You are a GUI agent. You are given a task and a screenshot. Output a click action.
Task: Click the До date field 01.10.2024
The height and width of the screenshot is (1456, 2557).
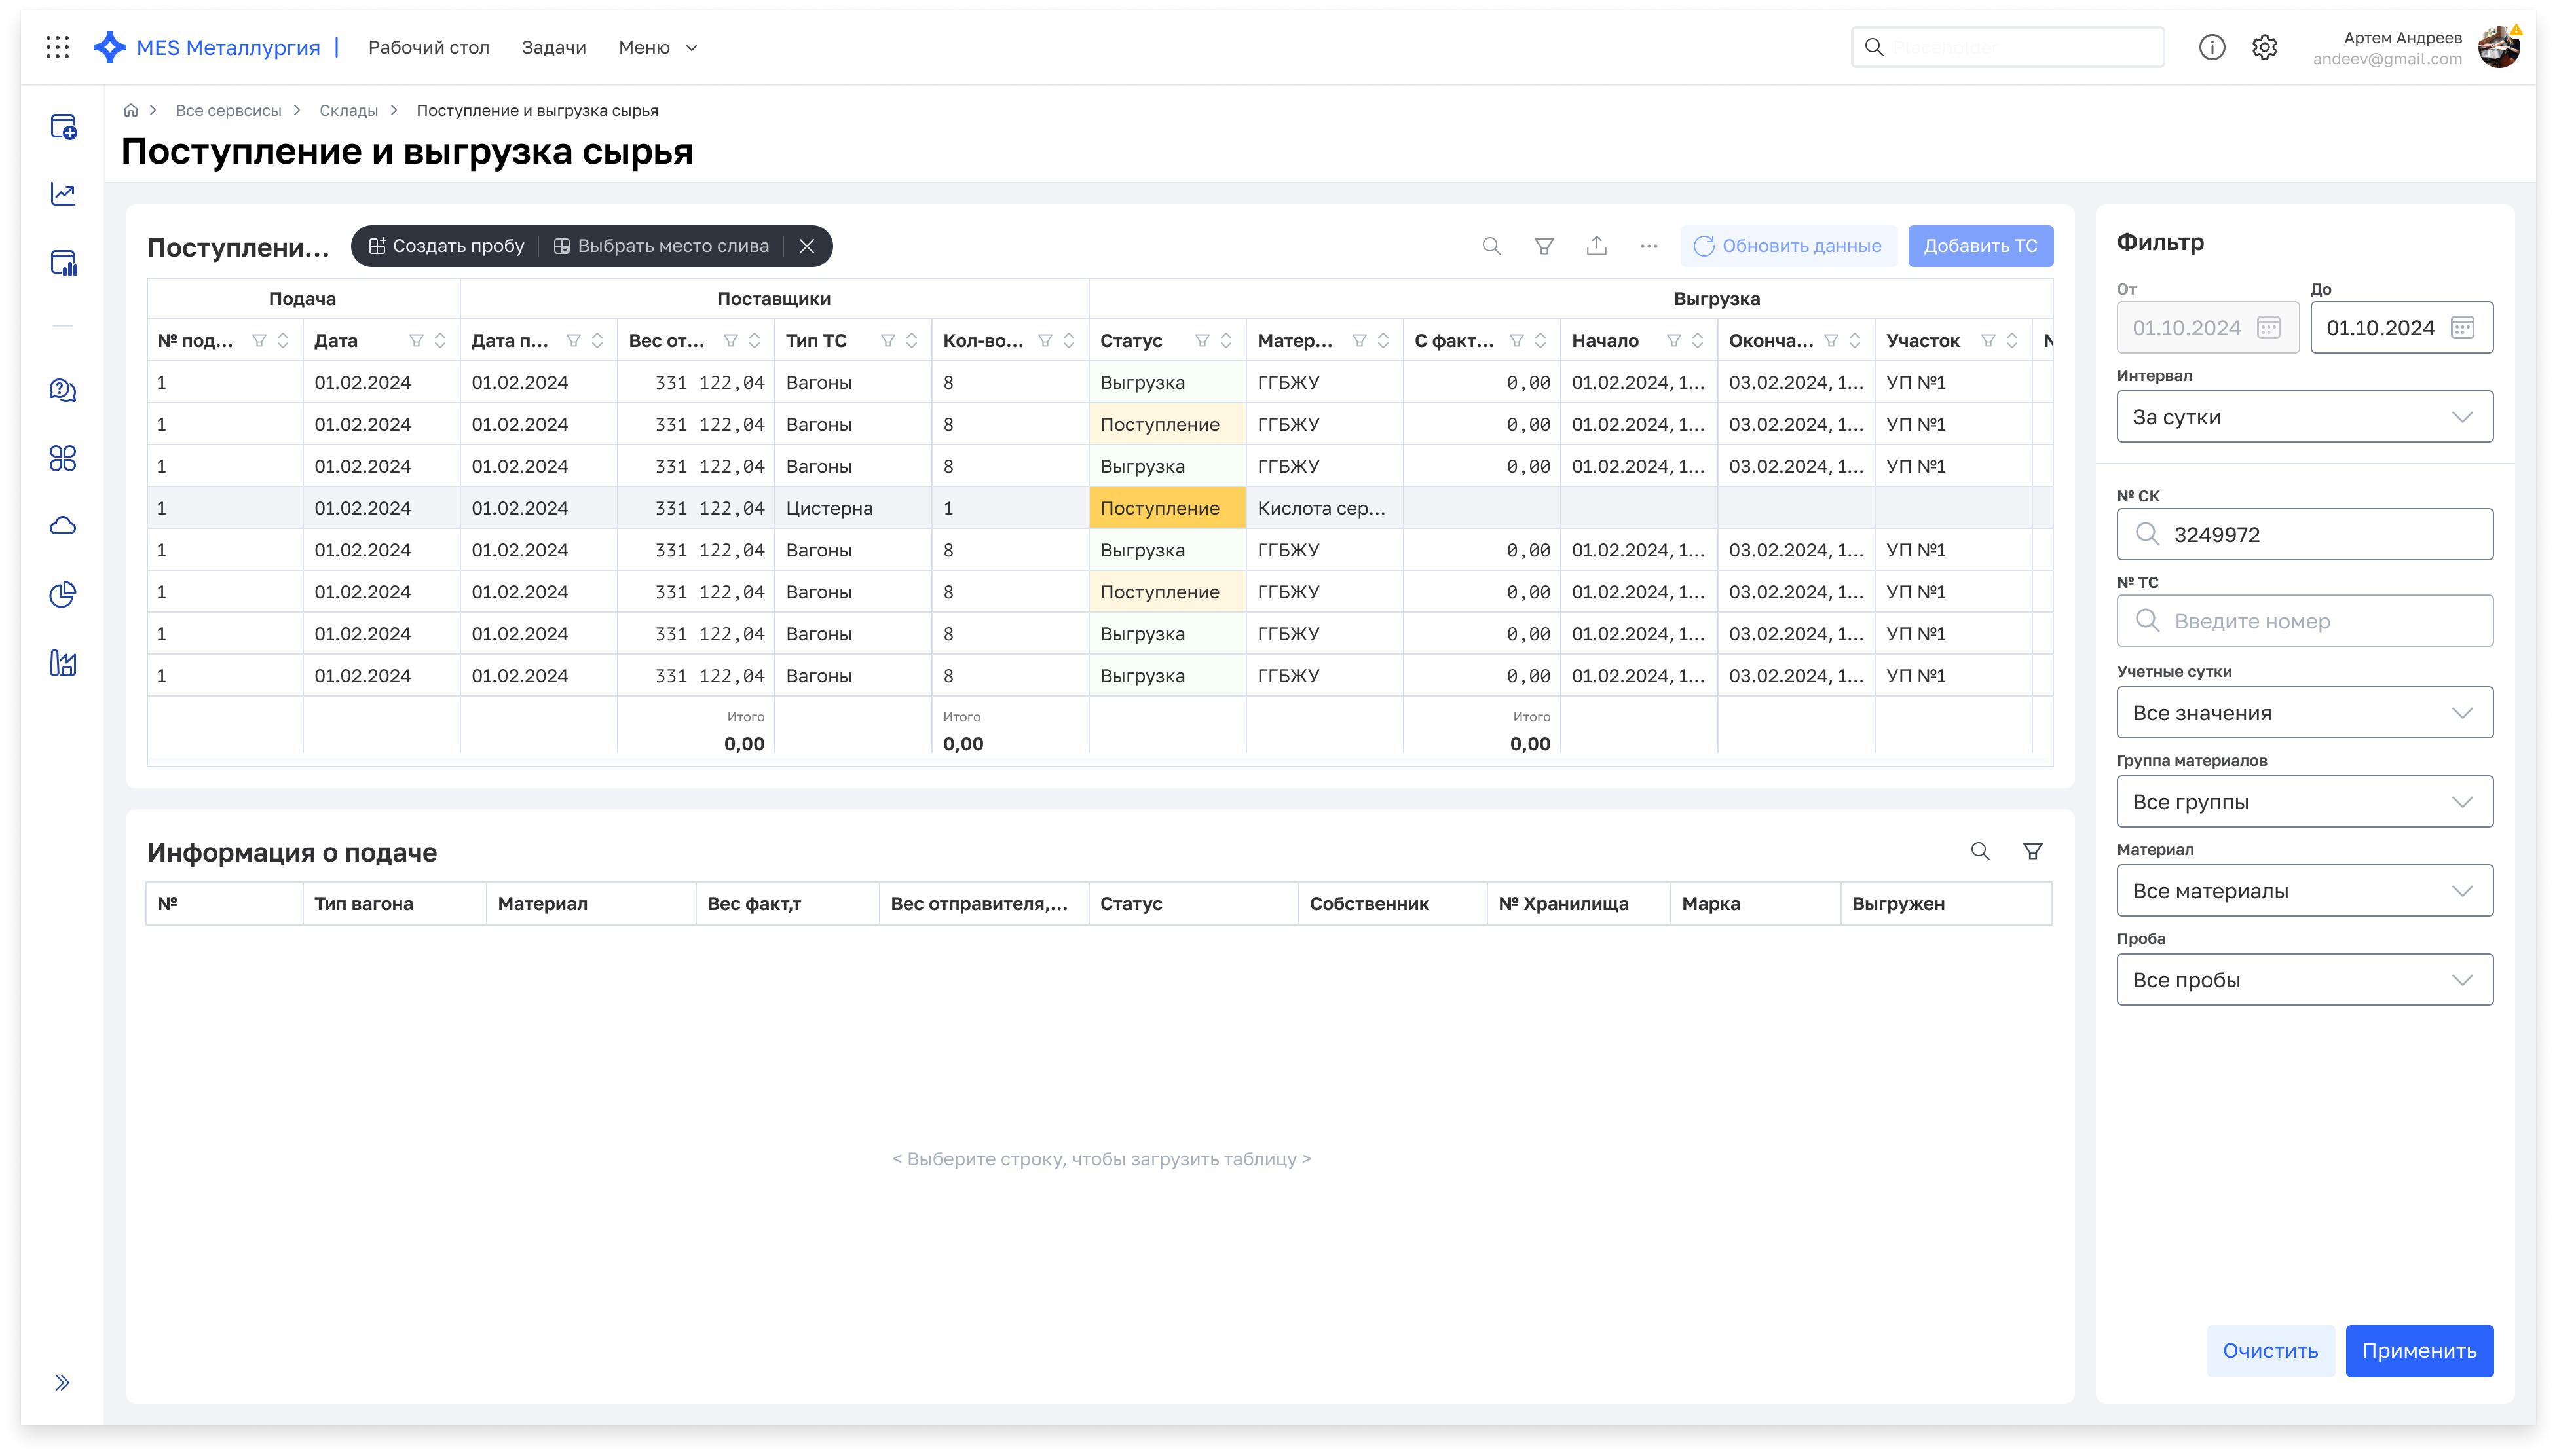coord(2401,327)
